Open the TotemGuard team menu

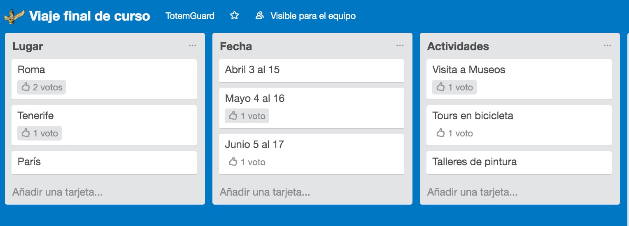(x=190, y=16)
